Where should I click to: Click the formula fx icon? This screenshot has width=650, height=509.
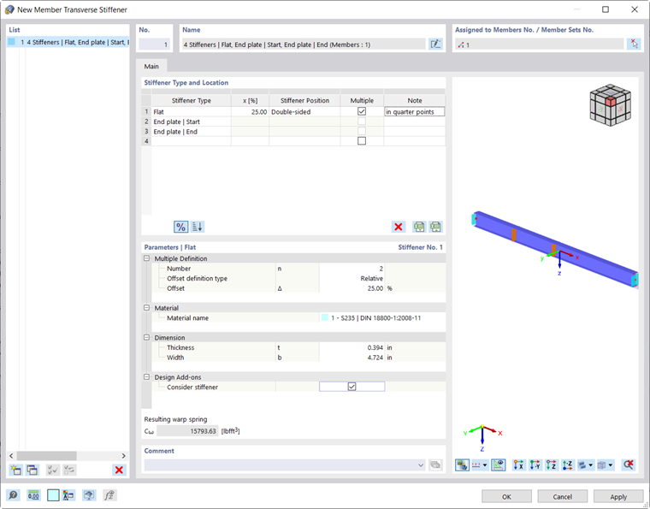109,495
